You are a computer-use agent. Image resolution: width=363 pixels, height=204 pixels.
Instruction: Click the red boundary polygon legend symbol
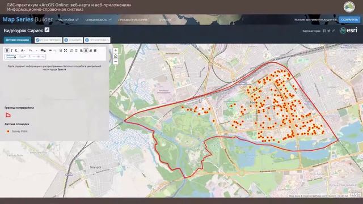tap(8, 114)
